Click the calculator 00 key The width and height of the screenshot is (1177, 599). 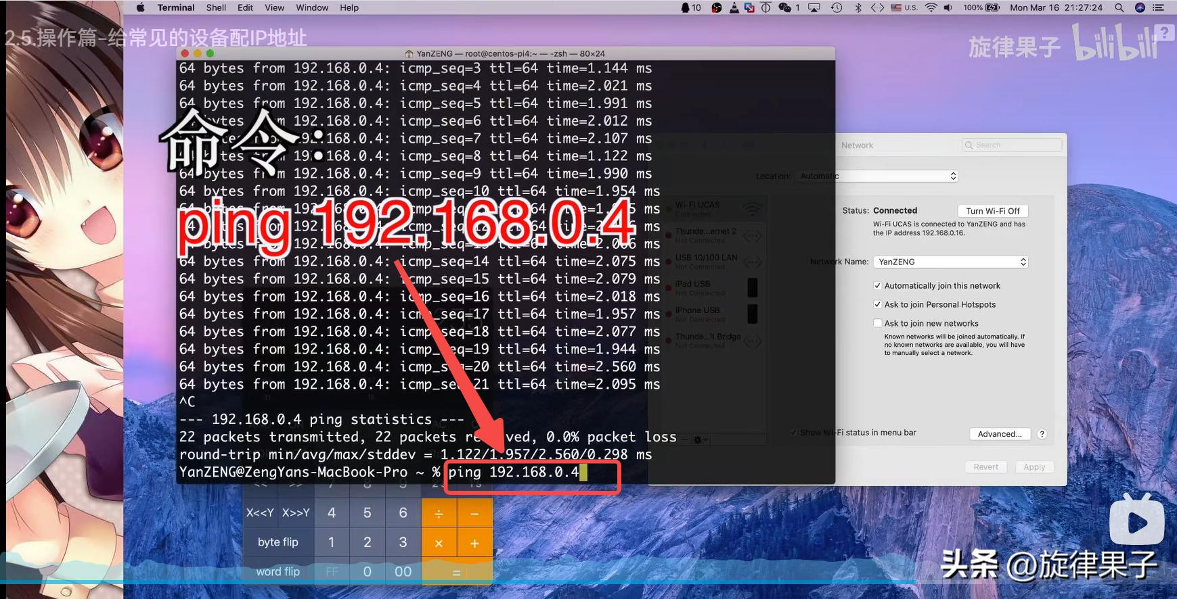[x=403, y=572]
